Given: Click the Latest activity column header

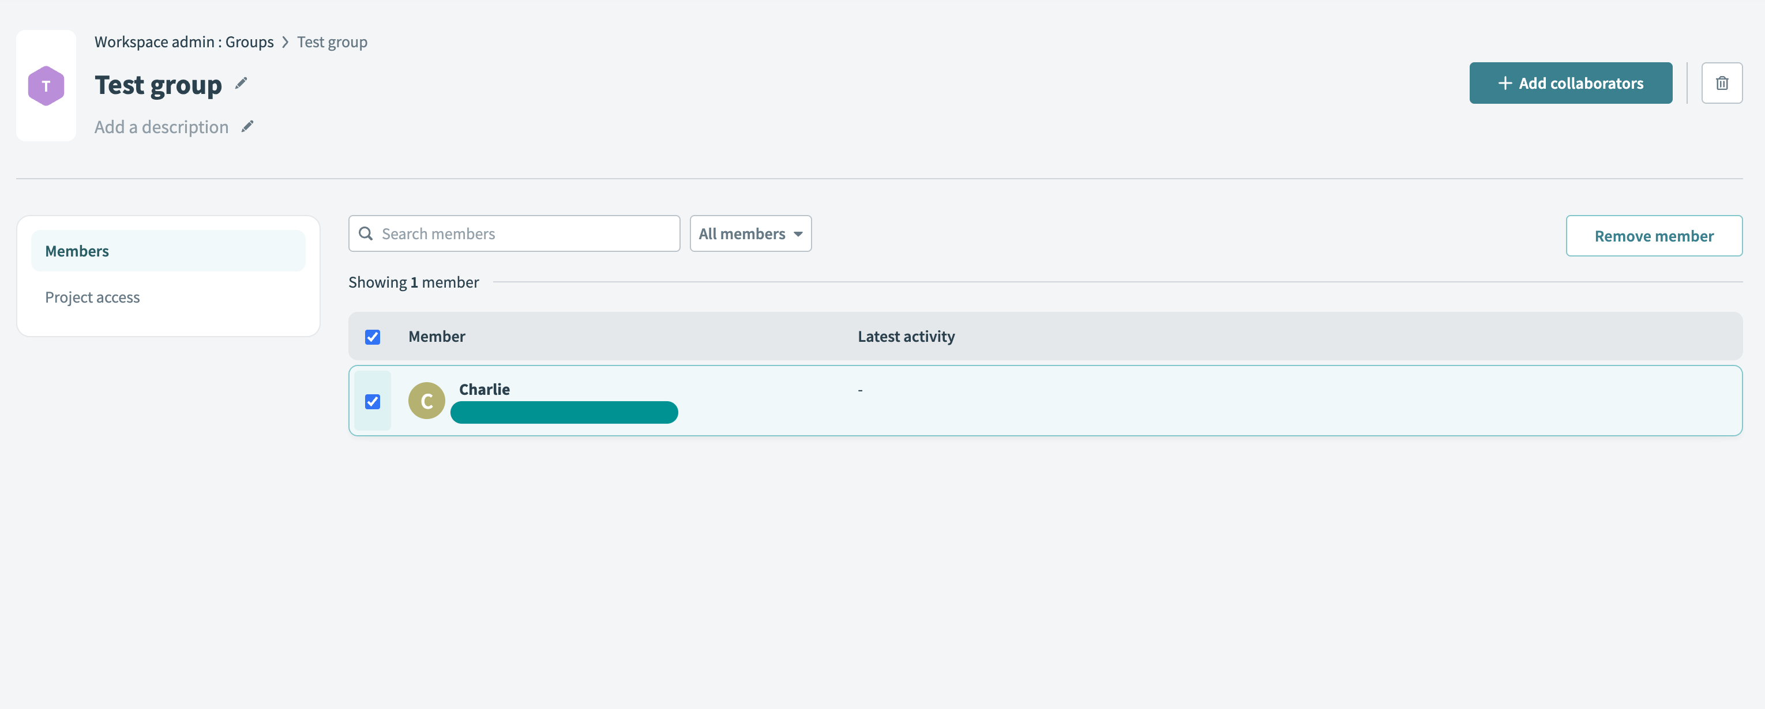Looking at the screenshot, I should click(905, 337).
